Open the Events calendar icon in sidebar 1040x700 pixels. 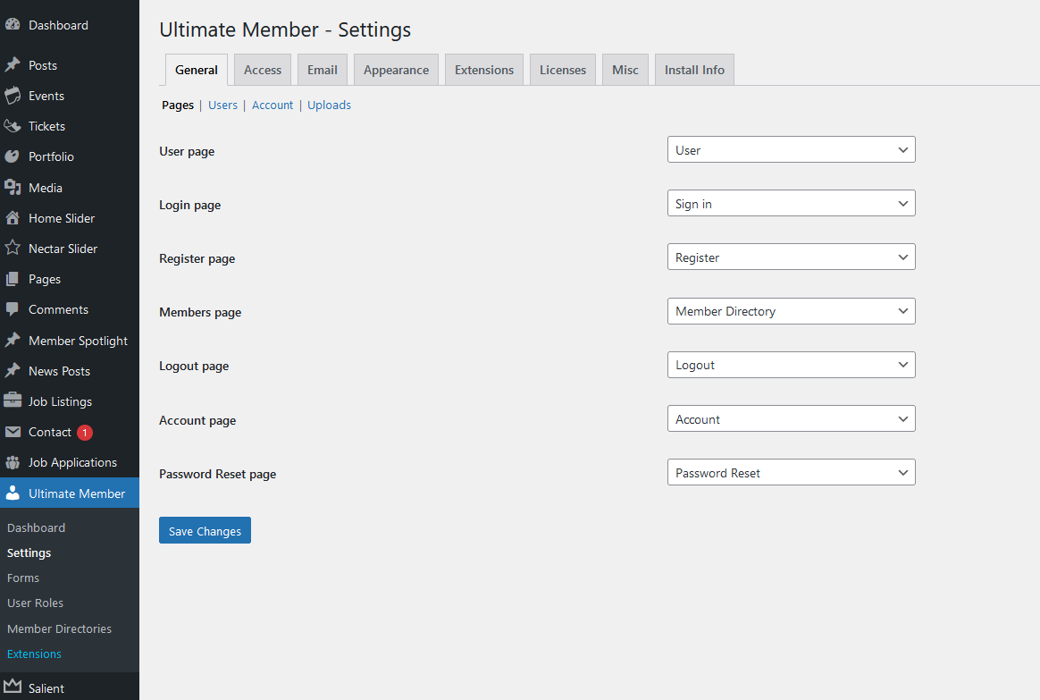click(13, 96)
